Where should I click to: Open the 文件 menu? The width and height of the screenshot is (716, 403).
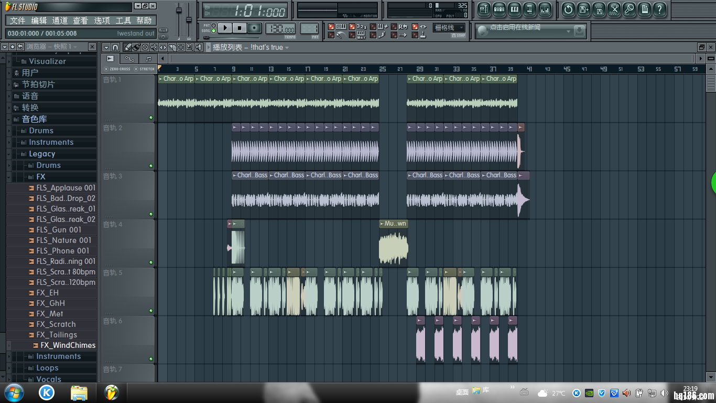click(17, 20)
